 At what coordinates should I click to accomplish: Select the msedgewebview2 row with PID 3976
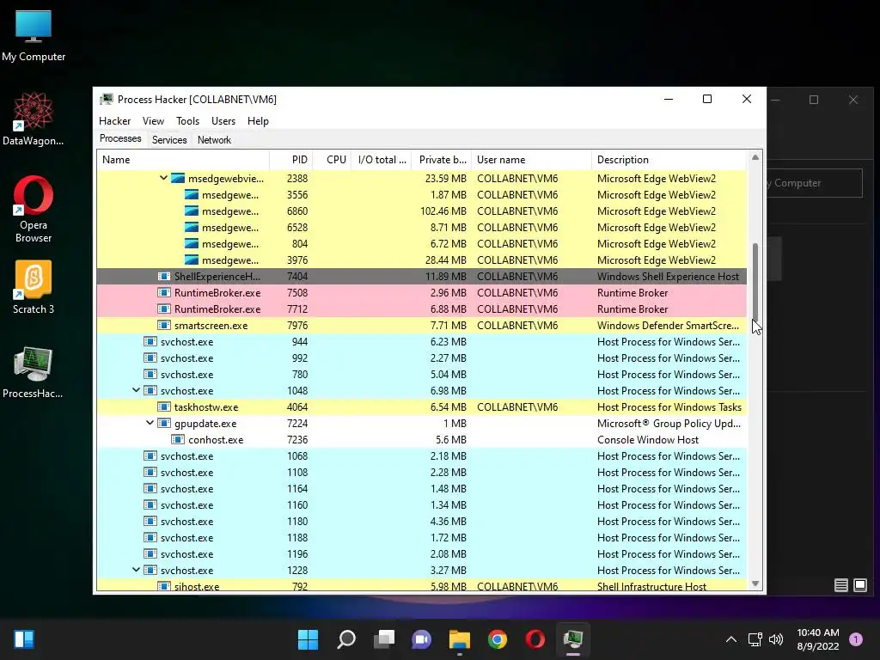422,260
